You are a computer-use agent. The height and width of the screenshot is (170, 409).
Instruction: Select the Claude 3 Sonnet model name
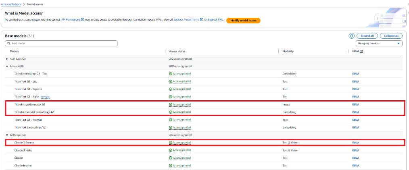point(24,143)
